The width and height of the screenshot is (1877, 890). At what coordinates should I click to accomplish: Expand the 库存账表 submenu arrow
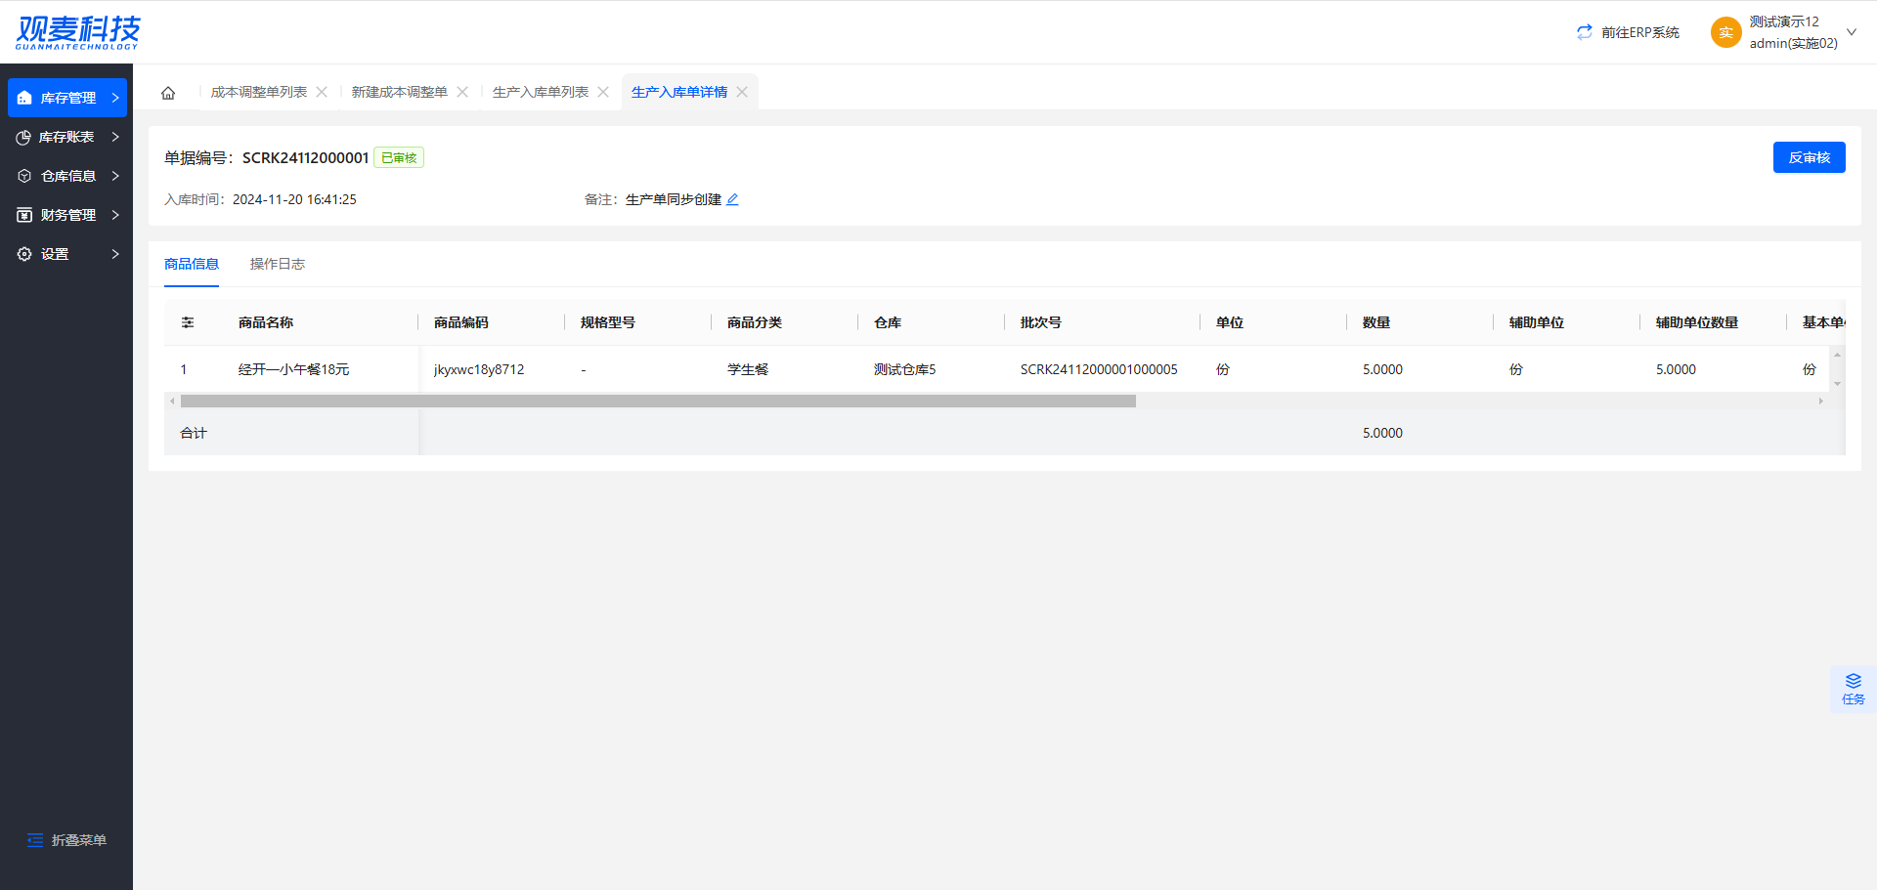pos(115,137)
